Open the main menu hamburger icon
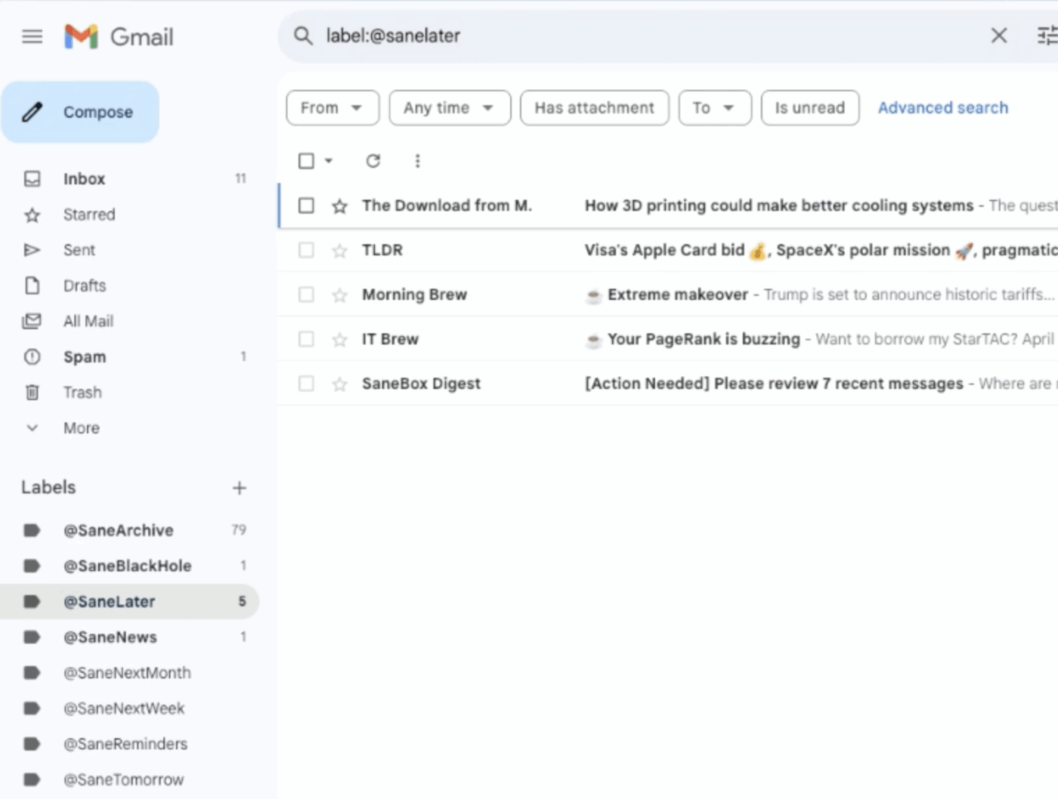1058x799 pixels. [32, 36]
